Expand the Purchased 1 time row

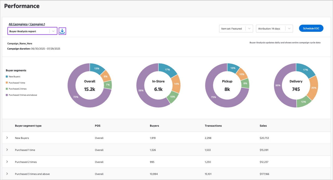pos(7,150)
